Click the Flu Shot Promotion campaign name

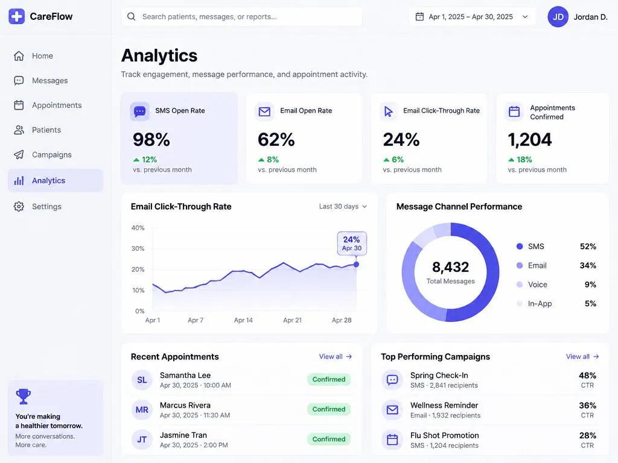(x=445, y=435)
